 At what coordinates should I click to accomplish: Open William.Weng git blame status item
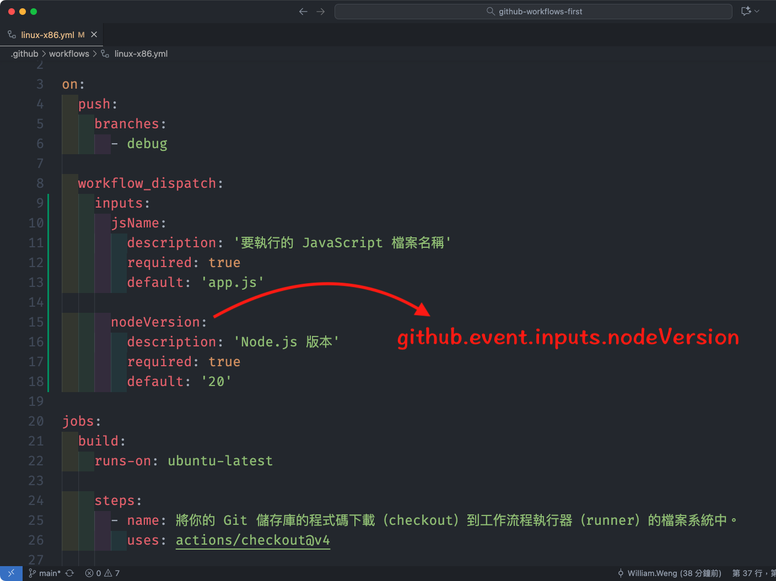669,573
